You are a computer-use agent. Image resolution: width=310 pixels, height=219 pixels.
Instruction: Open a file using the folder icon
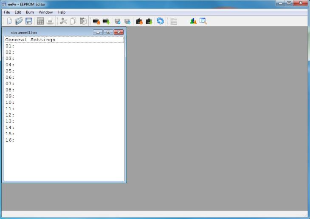pyautogui.click(x=19, y=21)
